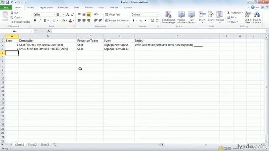Apply Comma Style
Image resolution: width=269 pixels, height=151 pixels.
pyautogui.click(x=146, y=21)
